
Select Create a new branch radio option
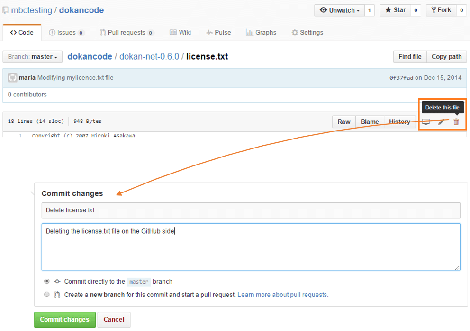pyautogui.click(x=46, y=295)
